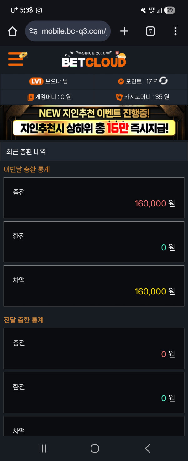Tap the LV1 level badge
This screenshot has height=461, width=188.
(x=36, y=81)
